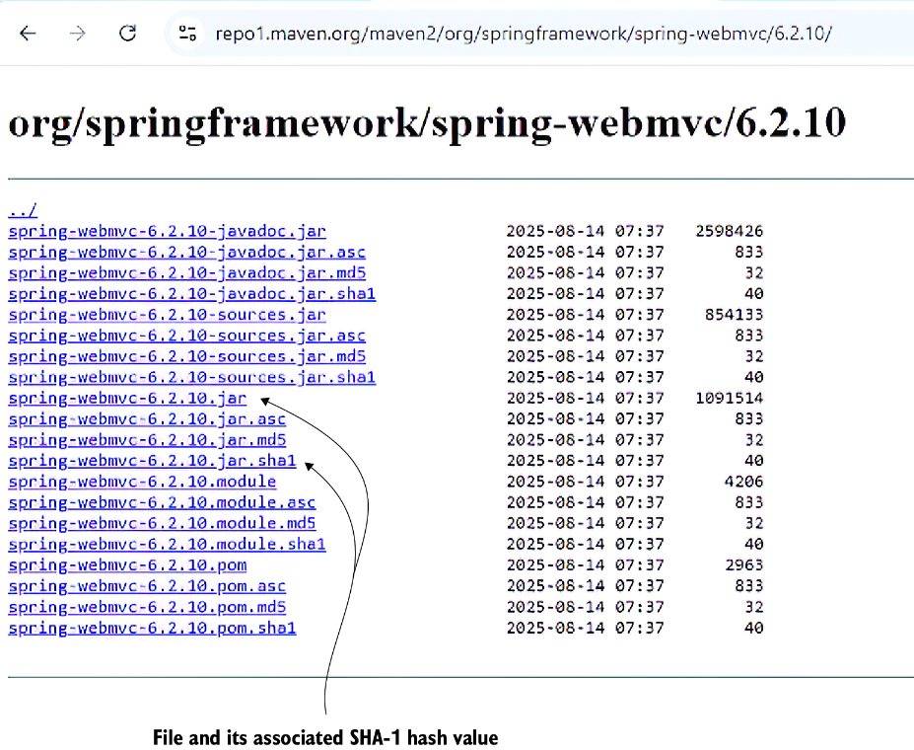Open spring-webmvc-6.2.10.module.asc signature
914x750 pixels.
[162, 502]
